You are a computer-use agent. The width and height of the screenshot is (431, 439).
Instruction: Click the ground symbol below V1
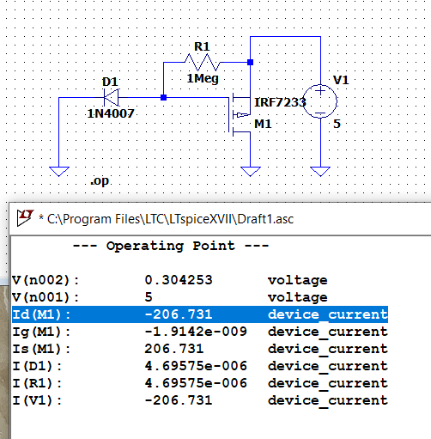pyautogui.click(x=320, y=172)
